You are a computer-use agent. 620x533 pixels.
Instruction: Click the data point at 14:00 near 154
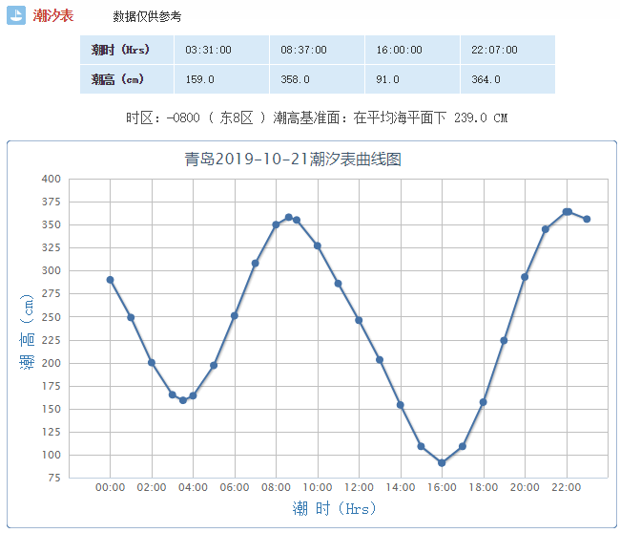pyautogui.click(x=401, y=405)
